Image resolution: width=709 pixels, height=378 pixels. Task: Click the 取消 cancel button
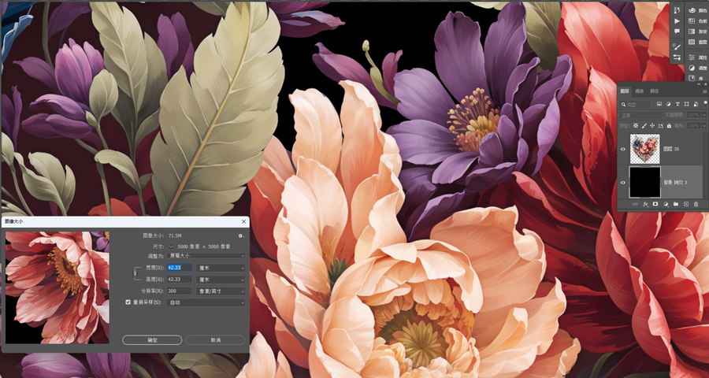(x=215, y=340)
